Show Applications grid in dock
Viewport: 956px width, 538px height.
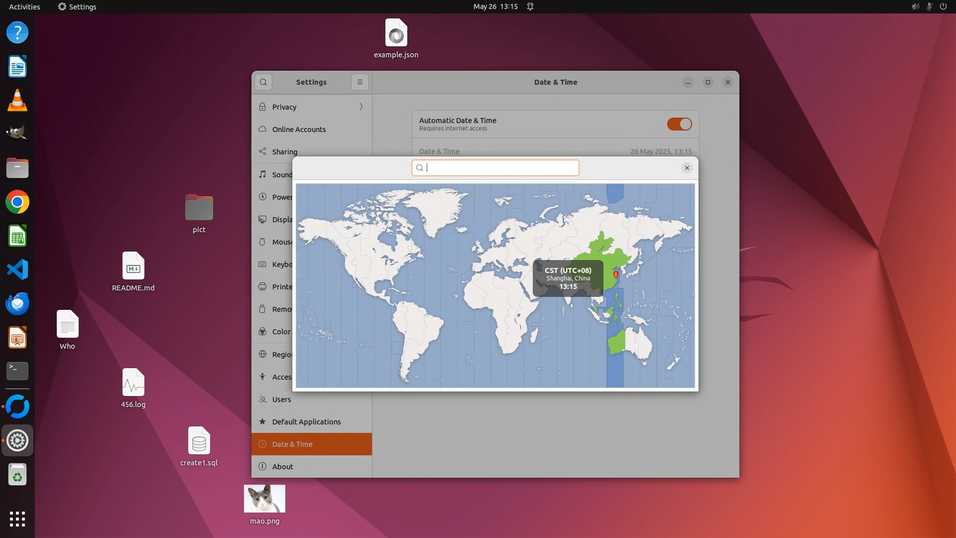17,519
